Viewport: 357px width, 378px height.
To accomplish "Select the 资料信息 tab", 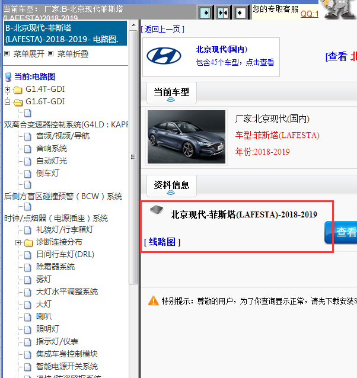I will (171, 186).
